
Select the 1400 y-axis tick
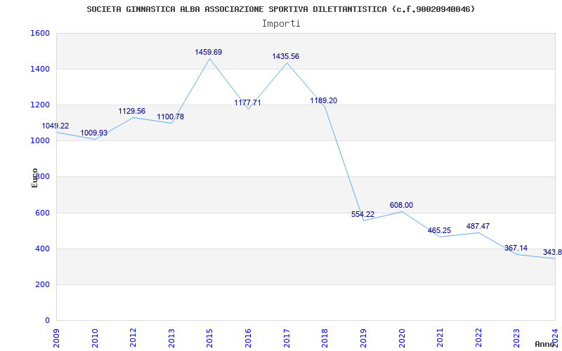click(40, 69)
